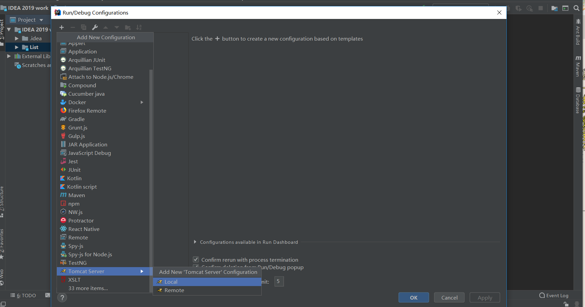Click the plus Add New Configuration toolbar icon

click(62, 27)
